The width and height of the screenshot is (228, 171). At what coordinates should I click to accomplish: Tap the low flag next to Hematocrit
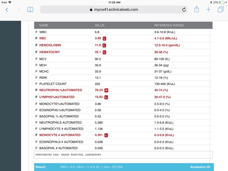[104, 52]
